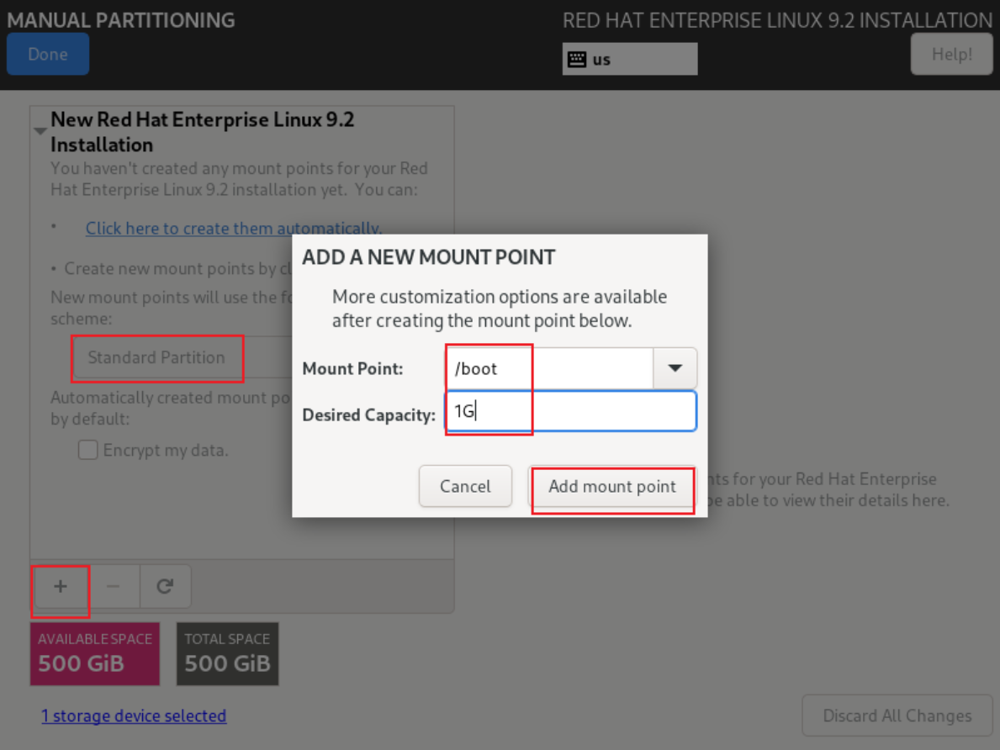This screenshot has width=1000, height=750.
Task: Focus the Mount Point field containing /boot
Action: point(550,368)
